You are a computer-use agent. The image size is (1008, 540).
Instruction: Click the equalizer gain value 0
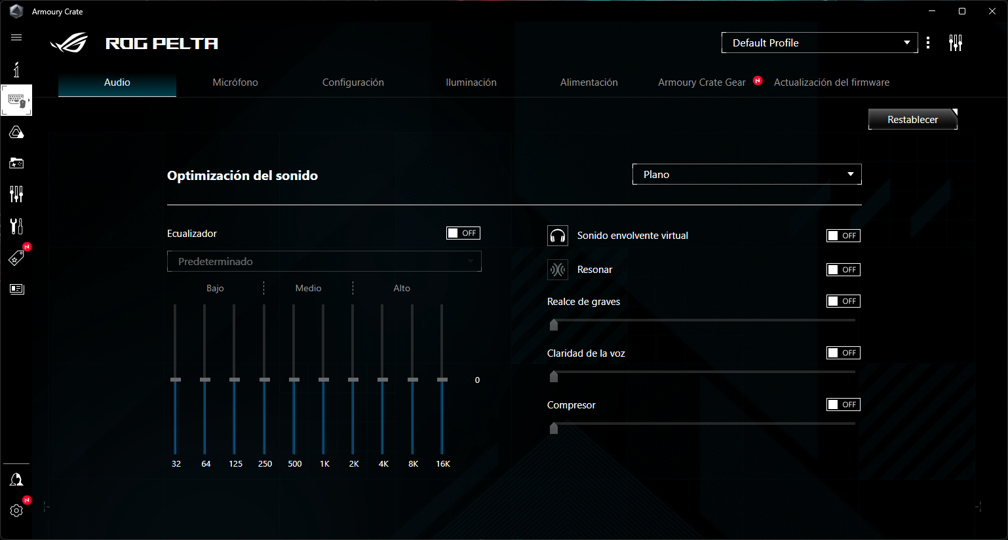[x=477, y=380]
